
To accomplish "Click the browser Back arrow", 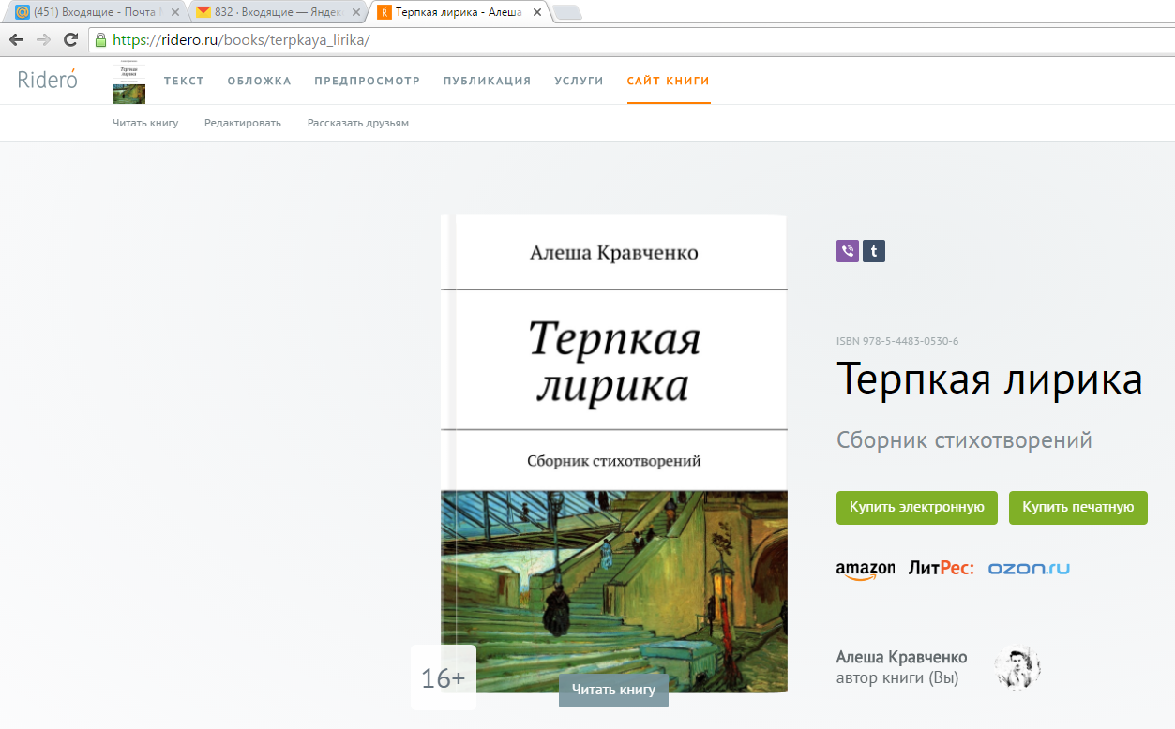I will 16,39.
